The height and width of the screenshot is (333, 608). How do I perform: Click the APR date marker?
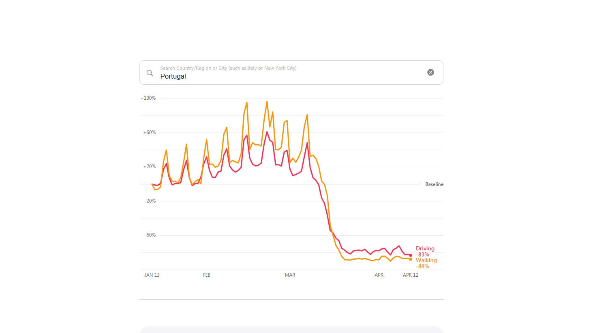(x=379, y=275)
